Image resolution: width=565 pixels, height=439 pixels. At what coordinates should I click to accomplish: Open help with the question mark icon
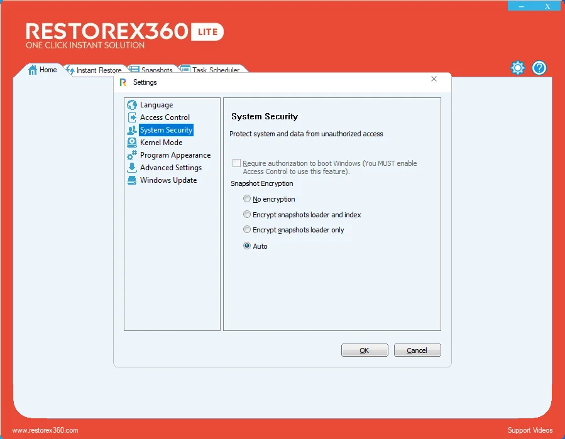click(x=539, y=68)
